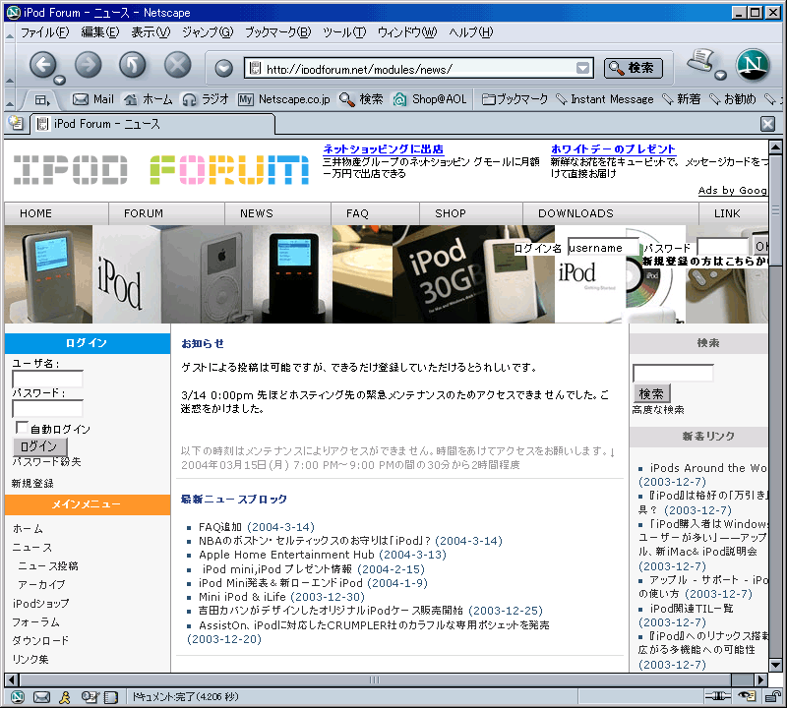Open the 新着 toolbar bookmark
This screenshot has height=708, width=787.
point(681,99)
